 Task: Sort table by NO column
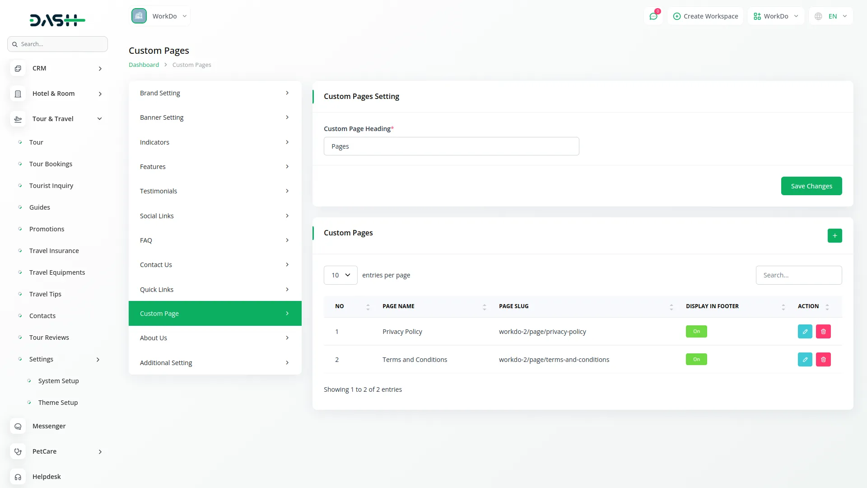click(368, 307)
